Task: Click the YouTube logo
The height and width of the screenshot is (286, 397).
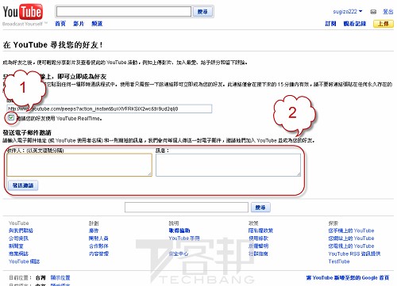Action: (23, 13)
